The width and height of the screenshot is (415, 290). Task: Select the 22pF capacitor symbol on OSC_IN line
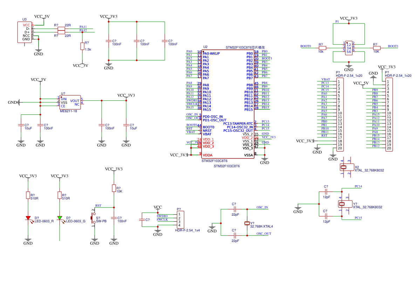[x=234, y=209]
